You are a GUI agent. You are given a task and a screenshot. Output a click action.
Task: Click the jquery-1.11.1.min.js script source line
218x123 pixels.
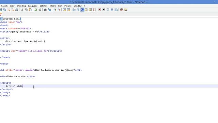pyautogui.click(x=31, y=51)
